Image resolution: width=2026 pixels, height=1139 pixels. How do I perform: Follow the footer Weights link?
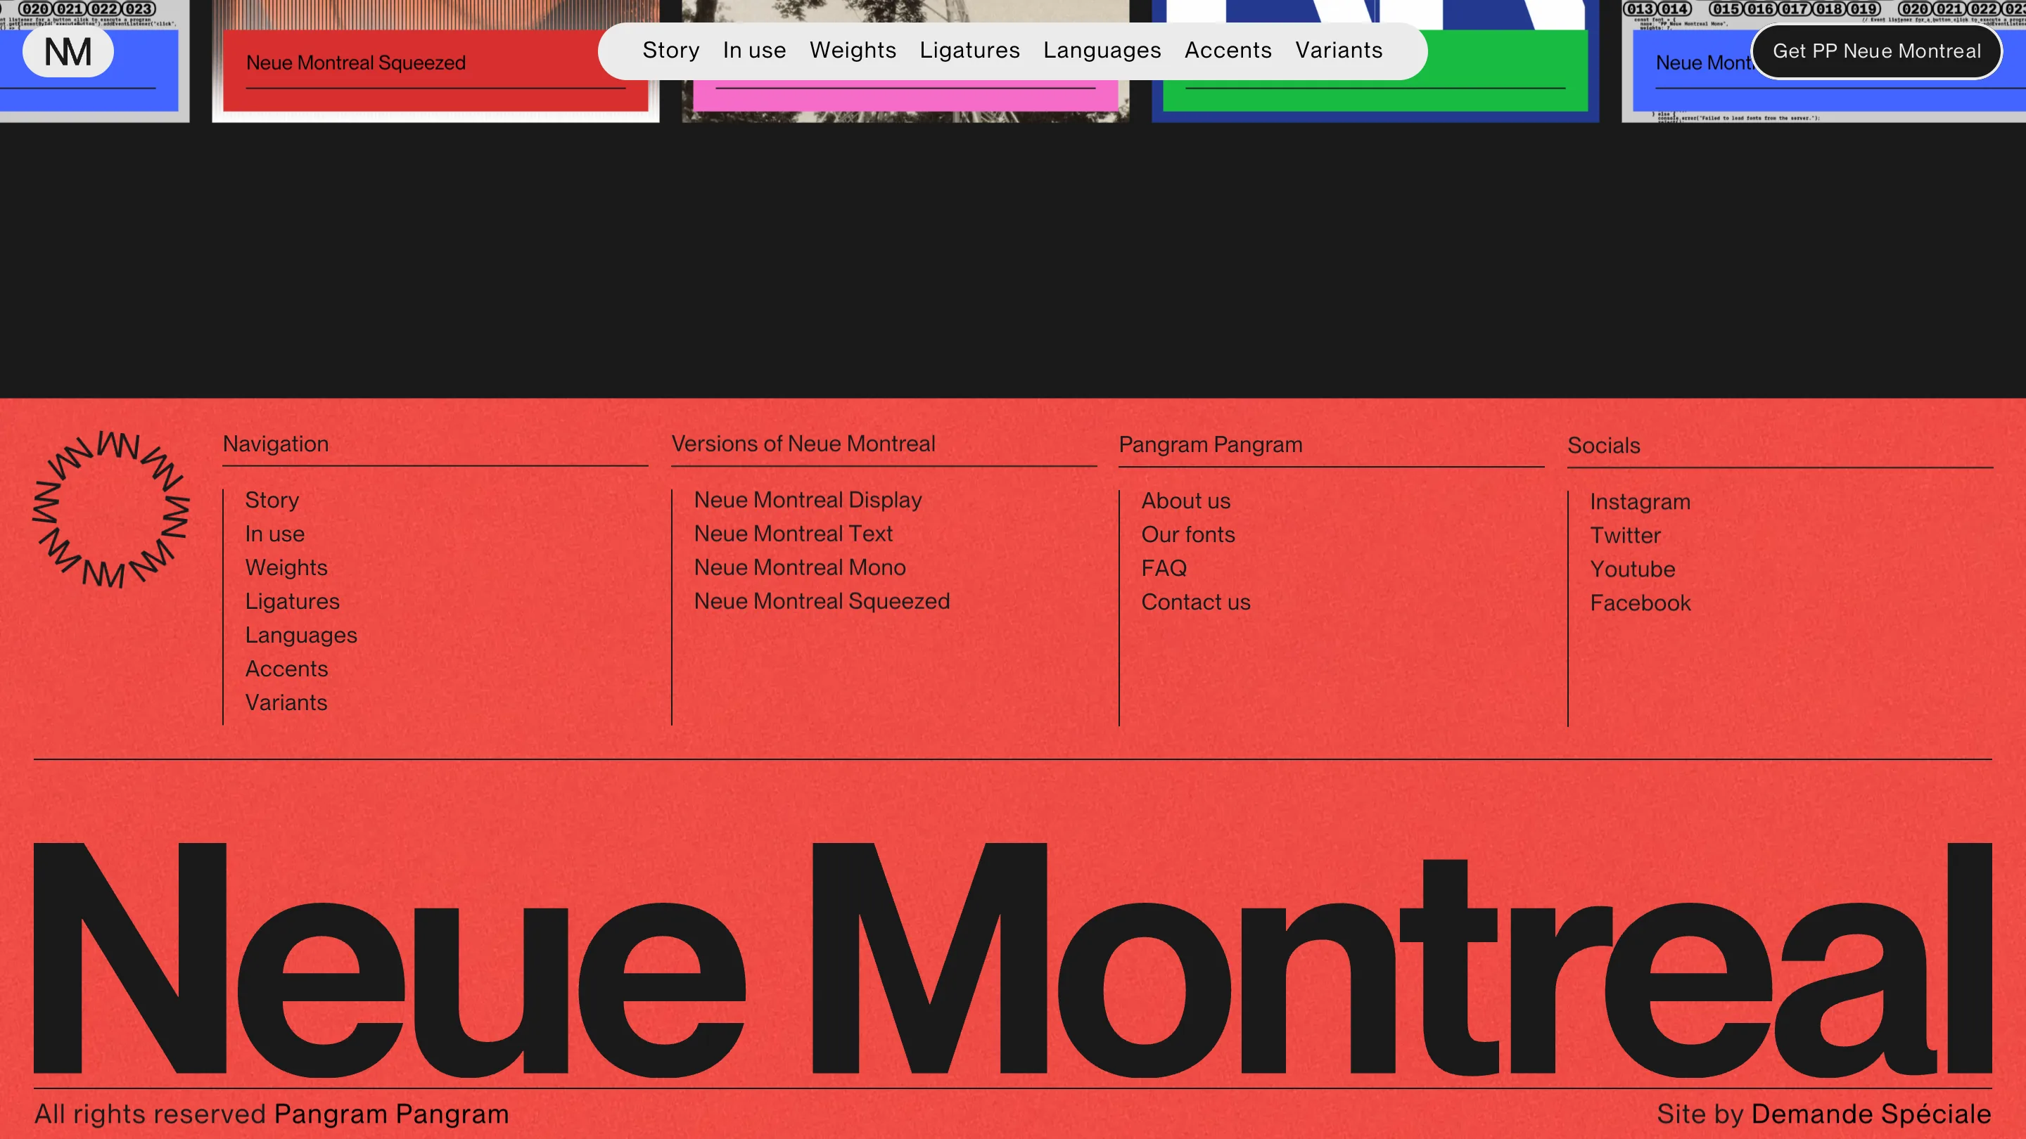pyautogui.click(x=286, y=567)
